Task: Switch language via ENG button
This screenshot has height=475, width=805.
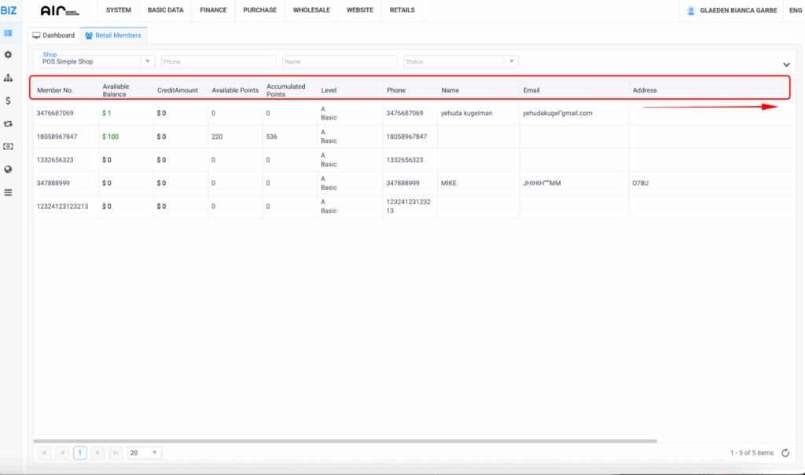Action: pyautogui.click(x=795, y=10)
